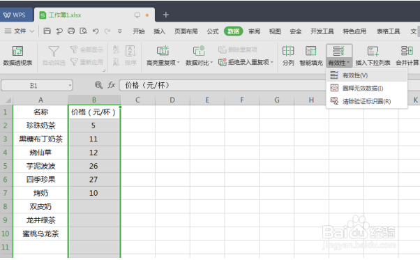420x260 pixels.
Task: Switch to the 公式 ribbon tab
Action: tap(213, 31)
